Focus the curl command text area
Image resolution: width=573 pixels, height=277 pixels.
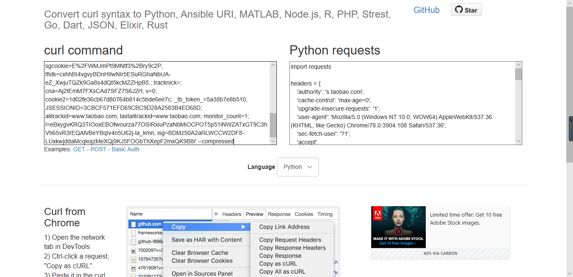[157, 103]
